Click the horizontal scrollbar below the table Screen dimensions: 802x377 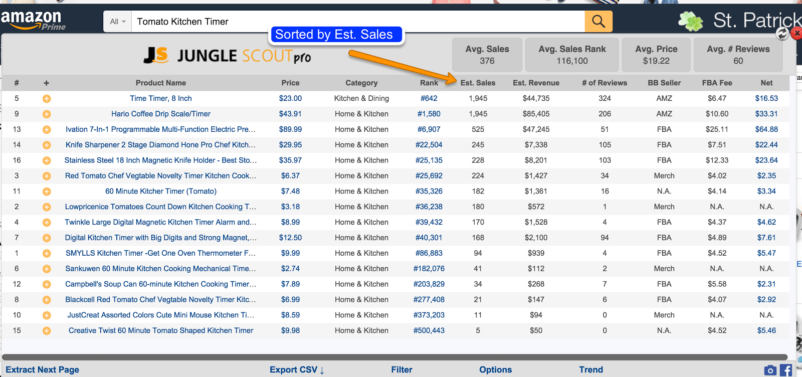point(394,357)
